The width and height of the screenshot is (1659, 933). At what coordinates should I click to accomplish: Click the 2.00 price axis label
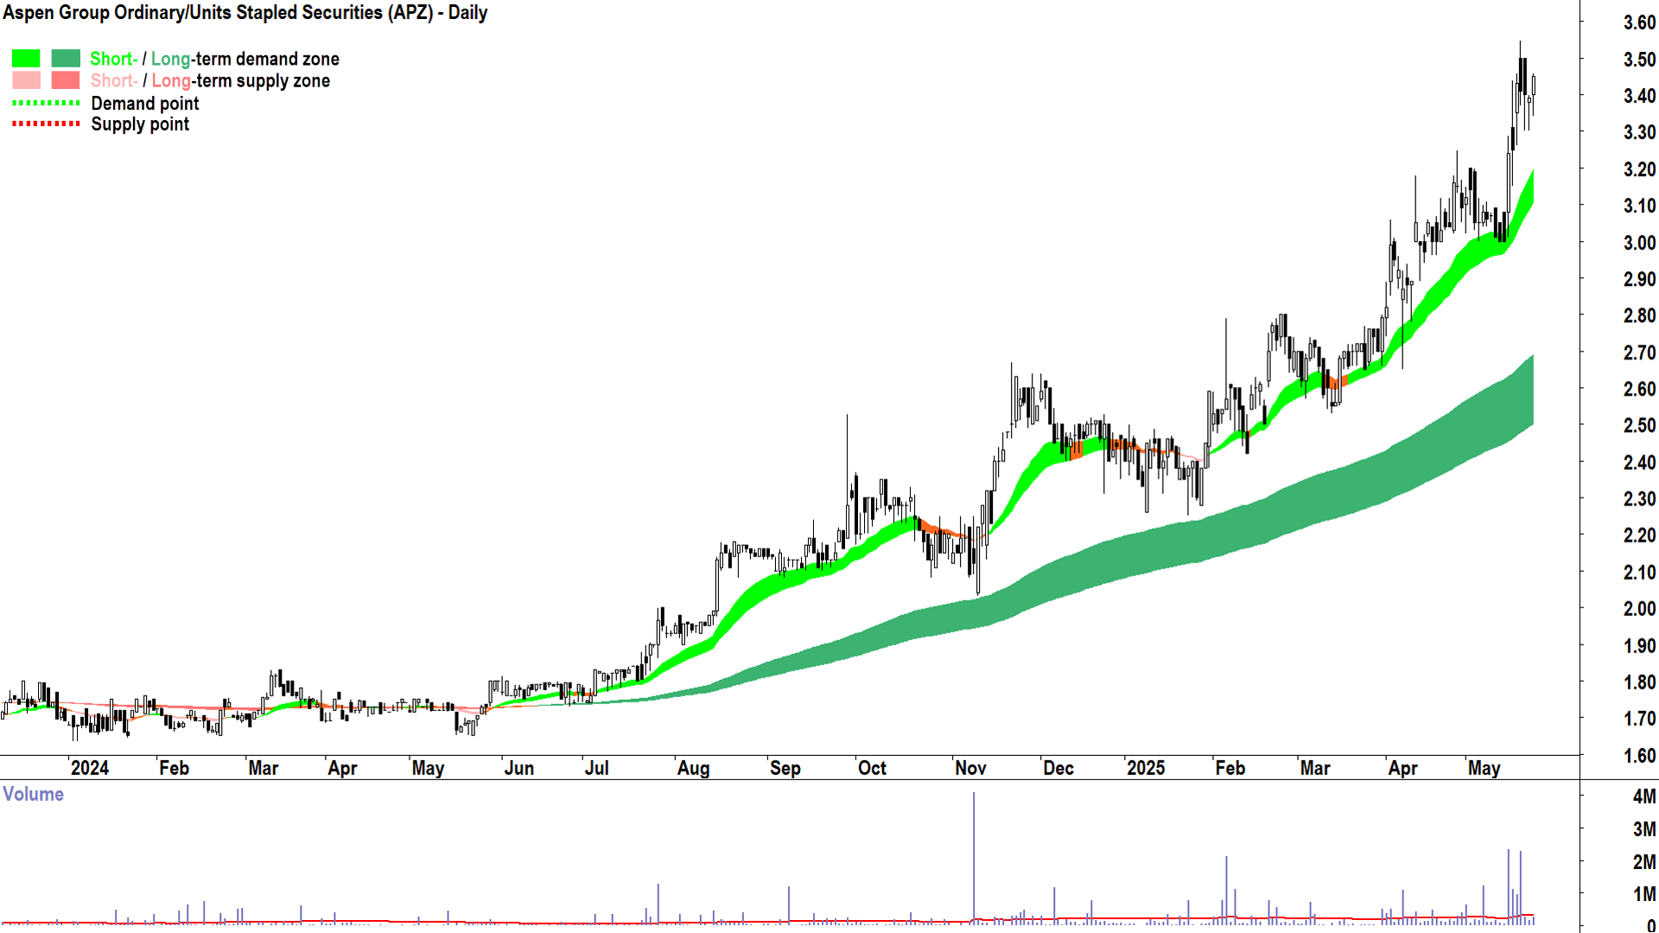(1639, 609)
